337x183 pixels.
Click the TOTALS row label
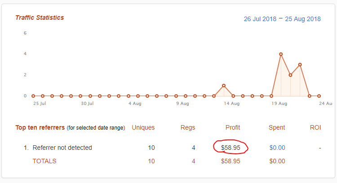44,161
